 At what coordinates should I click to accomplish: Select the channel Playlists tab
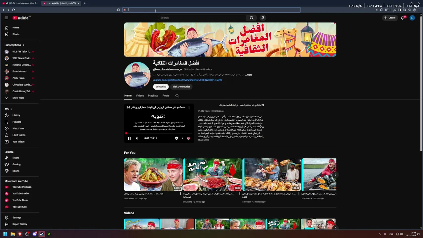153,96
